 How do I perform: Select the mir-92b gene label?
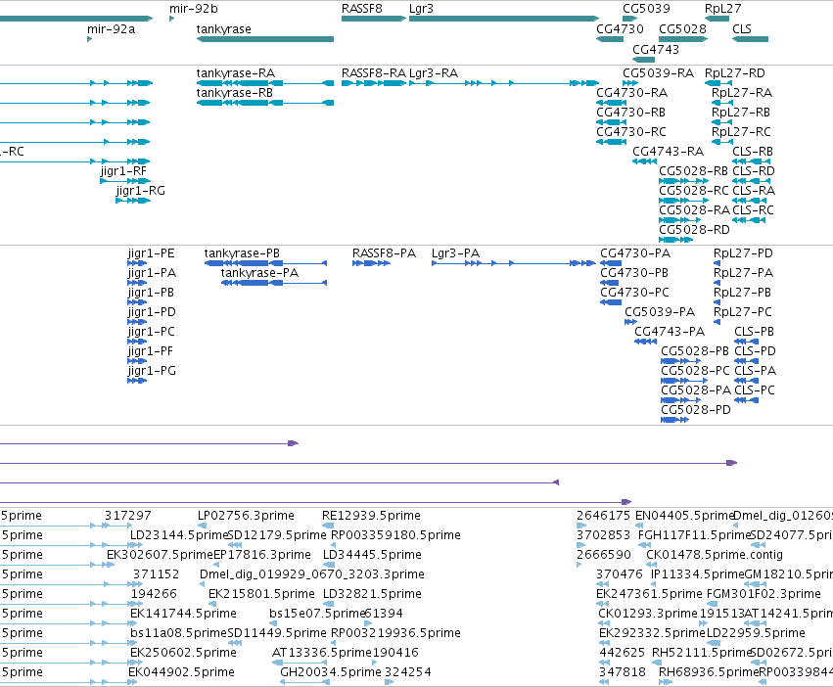click(x=194, y=9)
